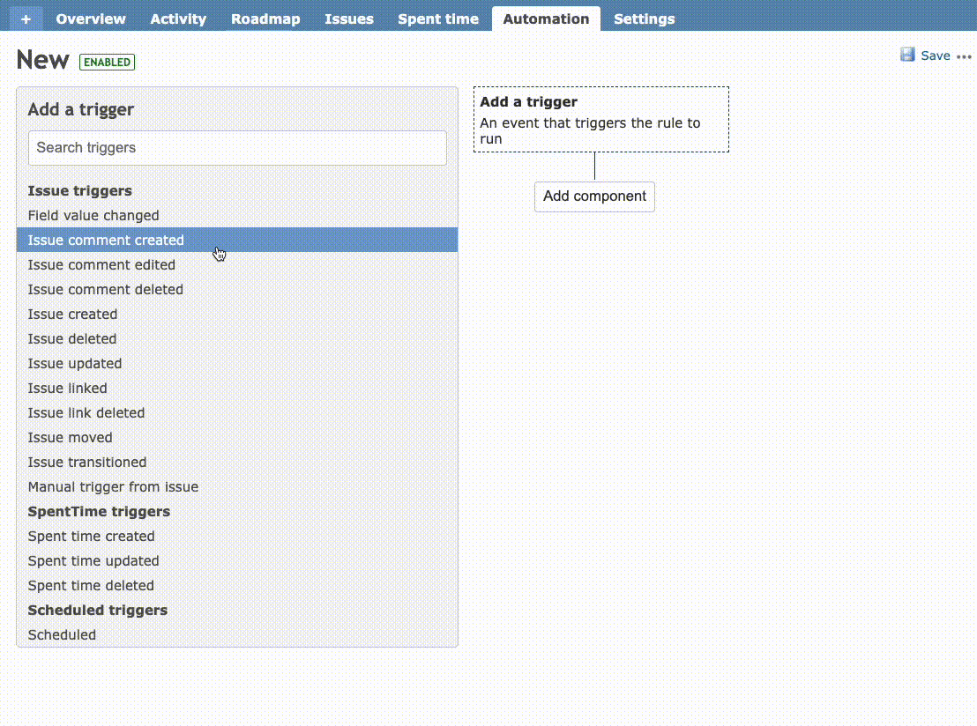Viewport: 977px width, 726px height.
Task: Click the dashed Add a trigger placeholder box
Action: (600, 119)
